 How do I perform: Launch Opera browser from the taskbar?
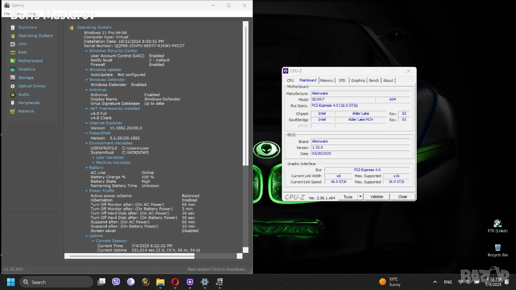point(175,282)
